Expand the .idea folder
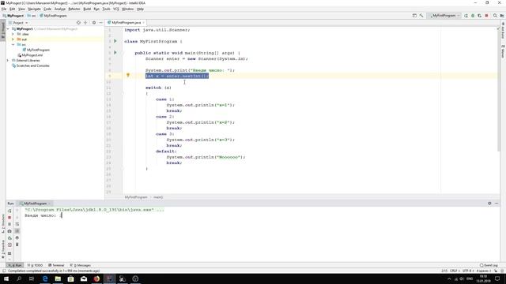Screen dimensions: 506x284 (x=13, y=34)
